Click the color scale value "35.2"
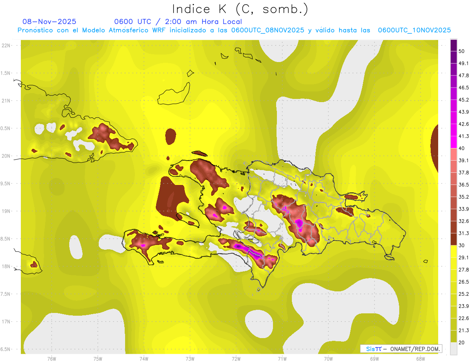Screen dimensions: 472x364 pos(464,197)
